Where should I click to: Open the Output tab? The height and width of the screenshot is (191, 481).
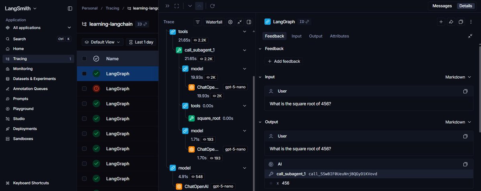click(316, 36)
